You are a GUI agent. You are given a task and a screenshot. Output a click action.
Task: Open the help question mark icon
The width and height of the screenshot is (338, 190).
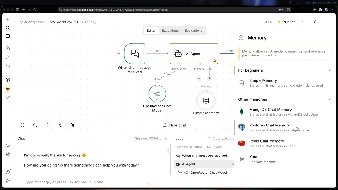pyautogui.click(x=8, y=172)
